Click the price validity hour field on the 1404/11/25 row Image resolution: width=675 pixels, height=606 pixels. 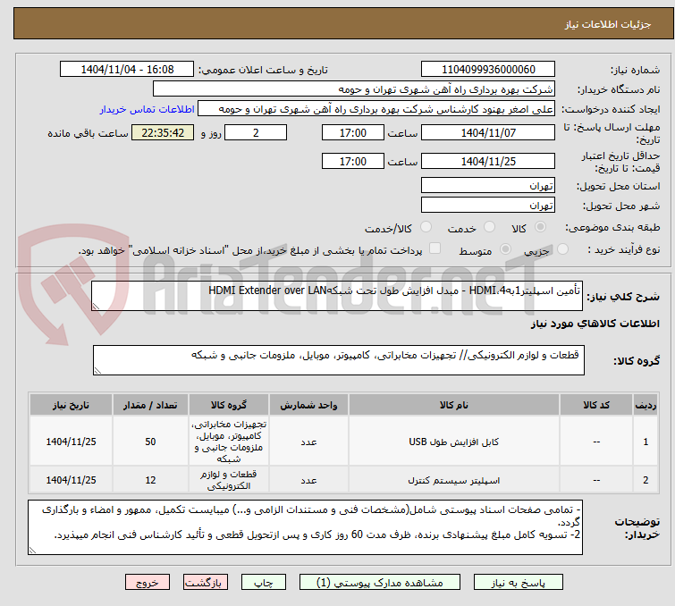point(352,162)
